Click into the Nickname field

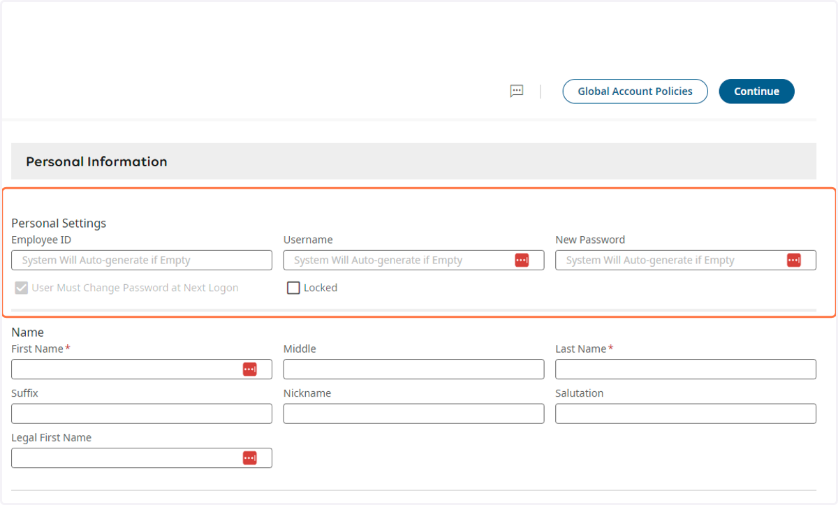pos(413,413)
